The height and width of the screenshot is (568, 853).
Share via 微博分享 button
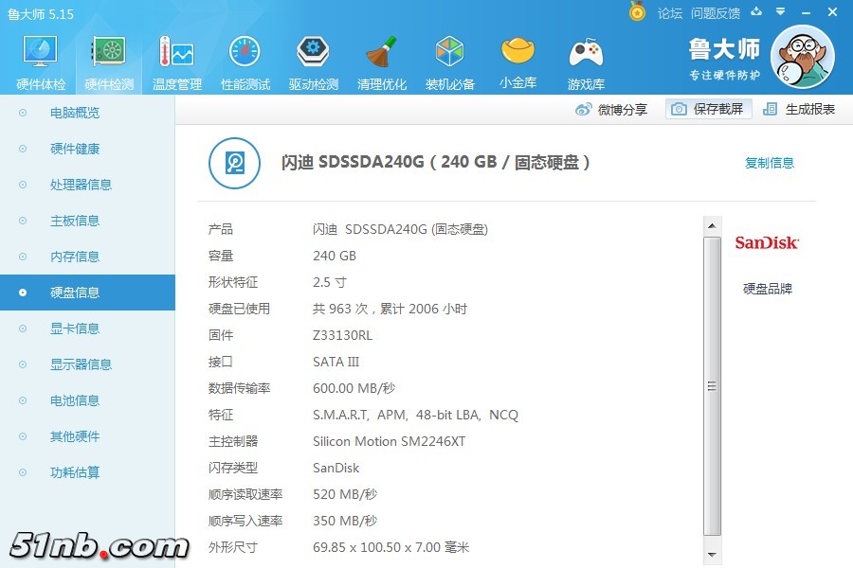[612, 109]
